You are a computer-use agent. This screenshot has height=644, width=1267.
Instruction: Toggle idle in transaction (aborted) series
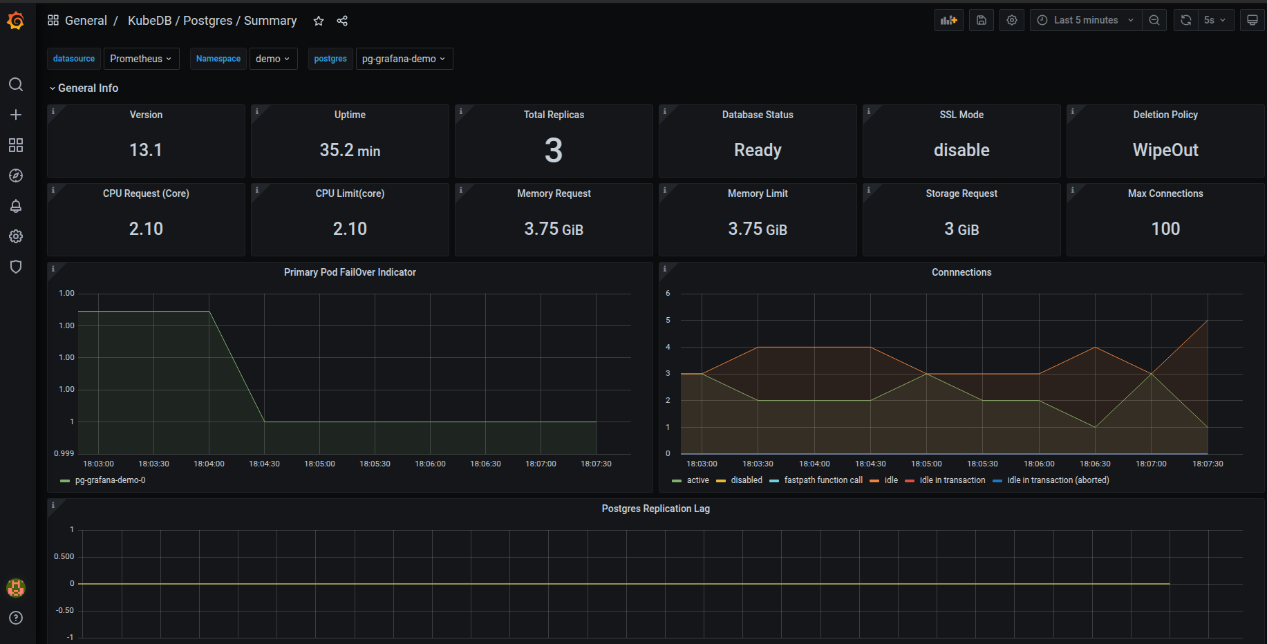point(1058,480)
